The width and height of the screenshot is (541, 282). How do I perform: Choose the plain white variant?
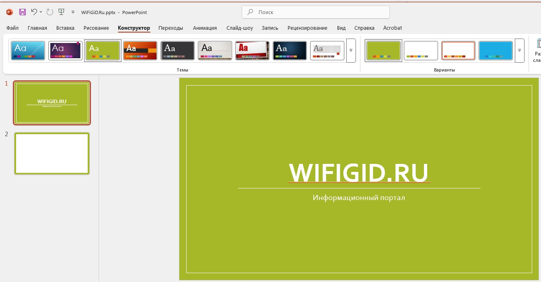pos(421,51)
